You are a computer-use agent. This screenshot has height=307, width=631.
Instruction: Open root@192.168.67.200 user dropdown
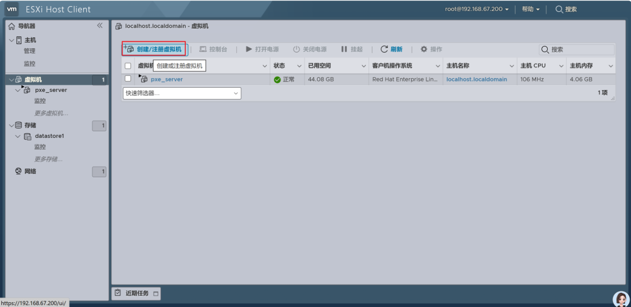[477, 9]
